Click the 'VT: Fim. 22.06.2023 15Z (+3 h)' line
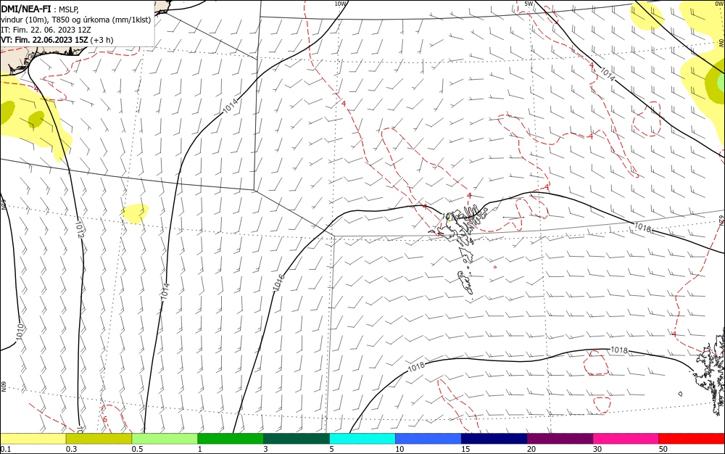Viewport: 725px width, 454px height. (57, 40)
